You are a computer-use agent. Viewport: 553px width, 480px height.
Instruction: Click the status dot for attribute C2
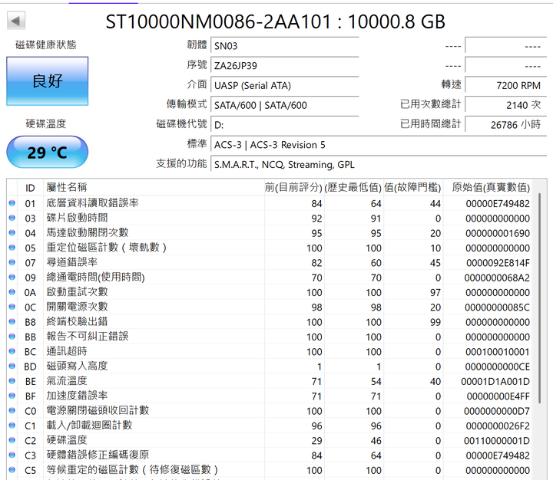tap(12, 440)
